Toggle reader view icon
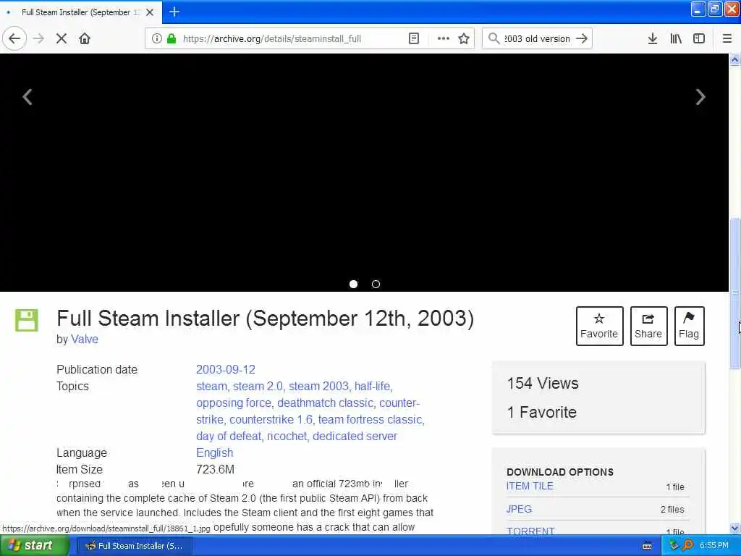Viewport: 741px width, 556px height. click(413, 38)
